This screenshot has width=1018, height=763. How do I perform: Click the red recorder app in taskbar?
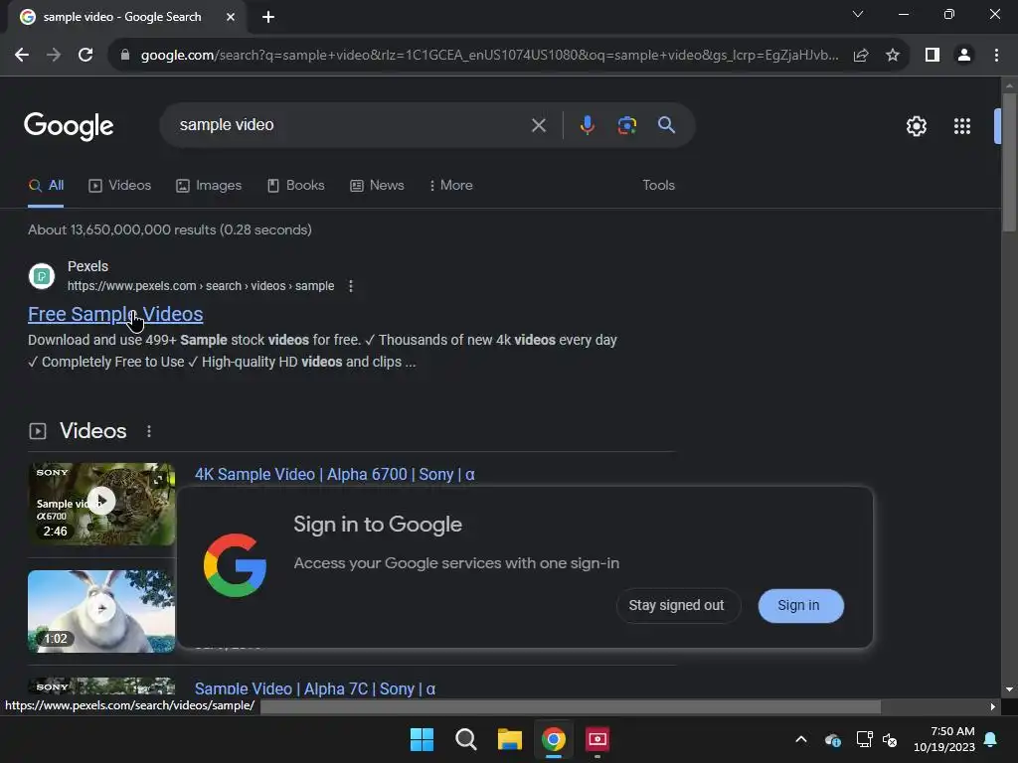tap(597, 739)
